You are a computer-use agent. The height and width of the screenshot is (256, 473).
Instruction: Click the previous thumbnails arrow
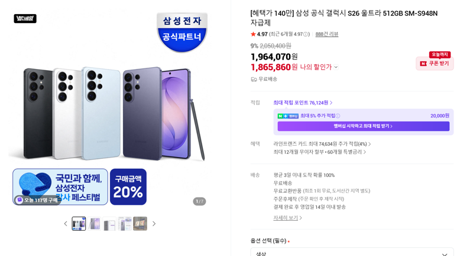[66, 224]
